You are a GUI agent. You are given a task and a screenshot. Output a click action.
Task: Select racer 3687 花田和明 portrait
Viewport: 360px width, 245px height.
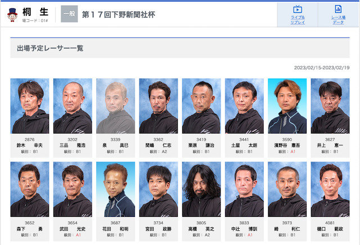(x=115, y=189)
